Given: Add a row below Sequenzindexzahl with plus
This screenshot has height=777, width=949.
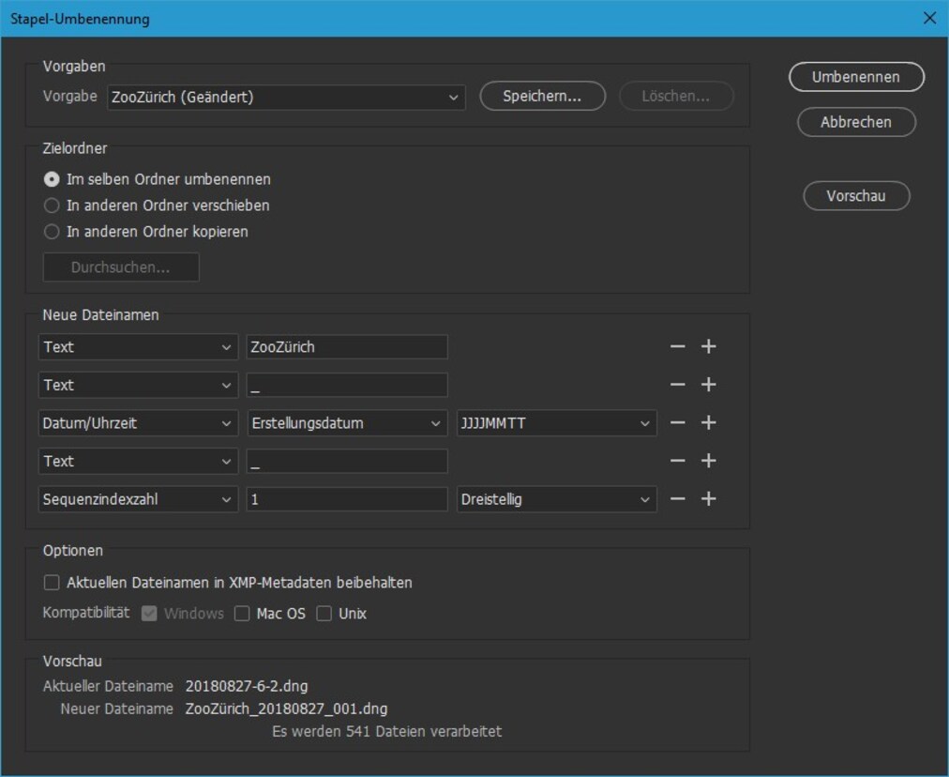Looking at the screenshot, I should [x=709, y=499].
